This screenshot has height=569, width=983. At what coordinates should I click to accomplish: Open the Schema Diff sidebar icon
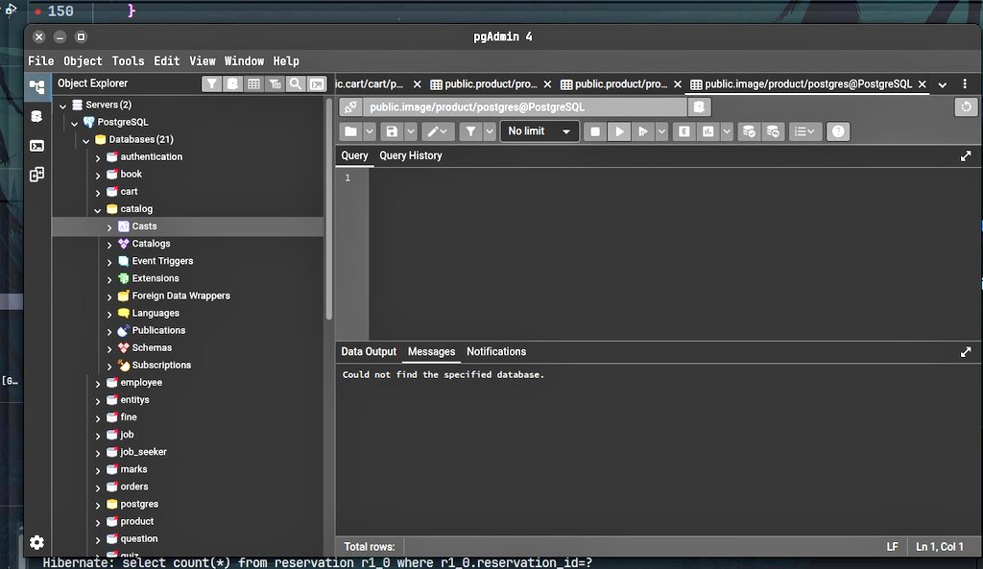tap(37, 175)
